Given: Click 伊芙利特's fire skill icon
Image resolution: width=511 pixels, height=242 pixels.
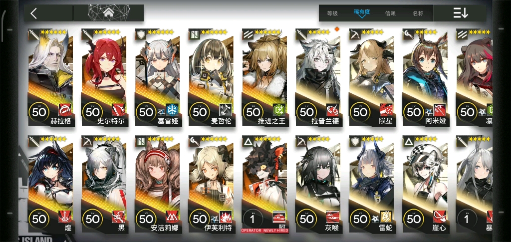Looking at the screenshot, I should pyautogui.click(x=225, y=217).
